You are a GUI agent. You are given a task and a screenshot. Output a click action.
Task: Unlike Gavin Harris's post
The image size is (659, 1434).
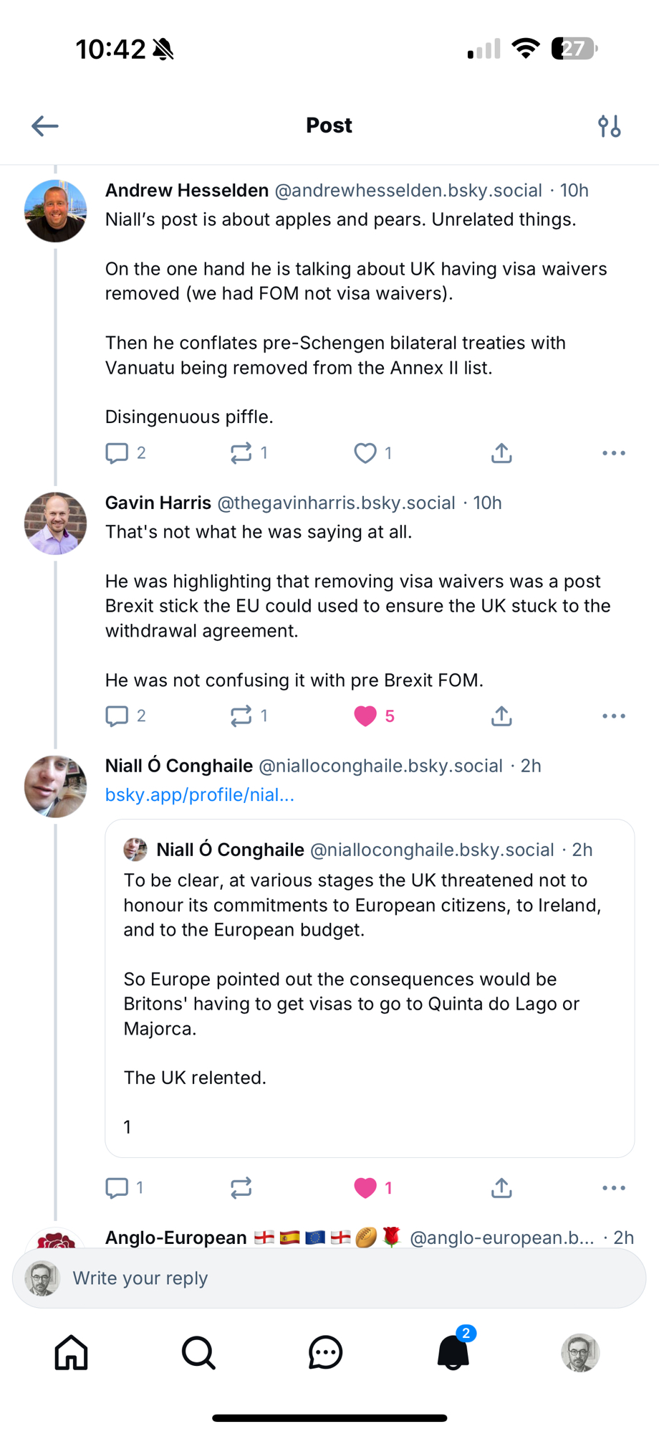point(365,716)
